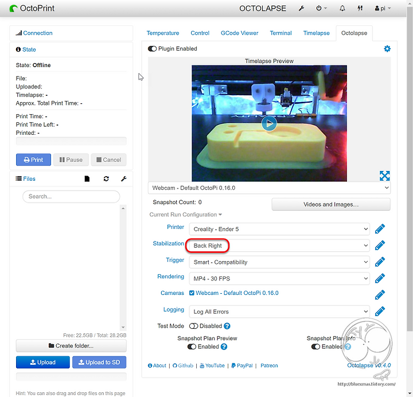Open Videos and Images dialog

pos(331,204)
